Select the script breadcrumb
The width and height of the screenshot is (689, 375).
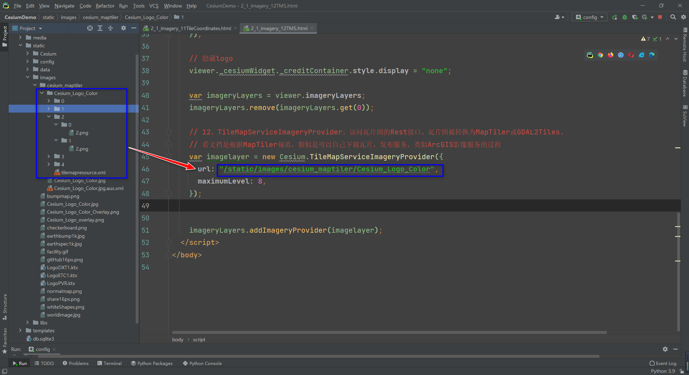point(199,340)
